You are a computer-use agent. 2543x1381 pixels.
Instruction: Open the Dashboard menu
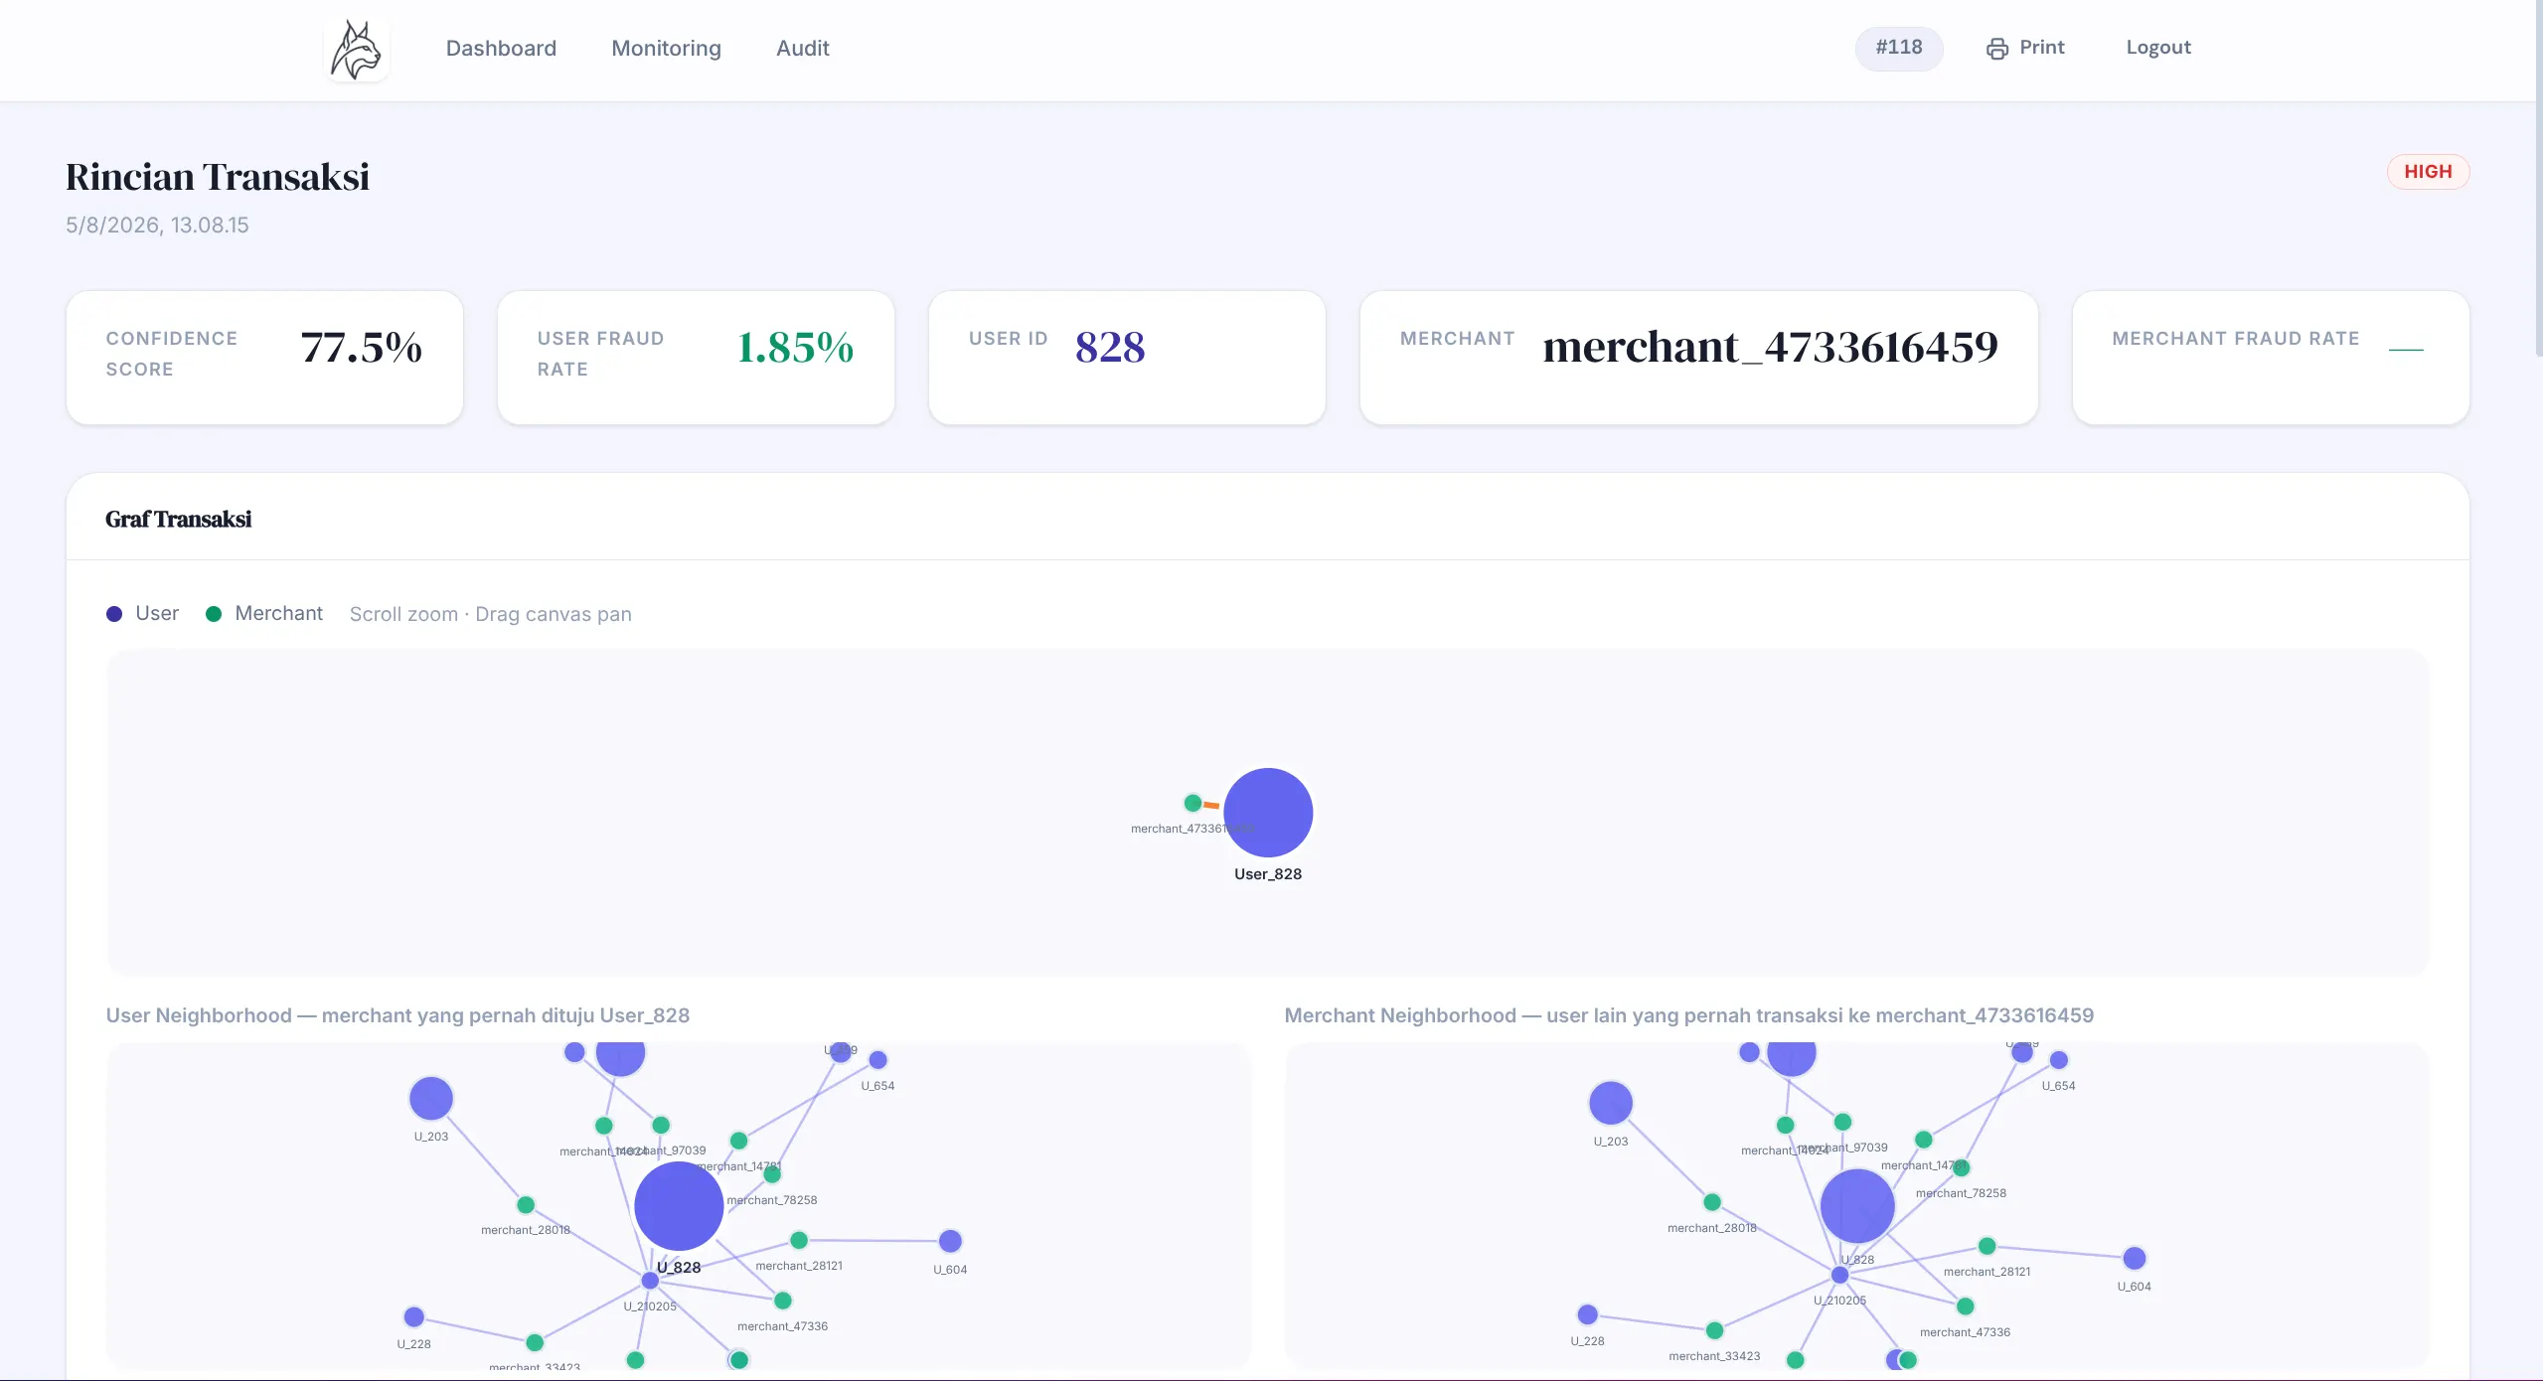[501, 49]
